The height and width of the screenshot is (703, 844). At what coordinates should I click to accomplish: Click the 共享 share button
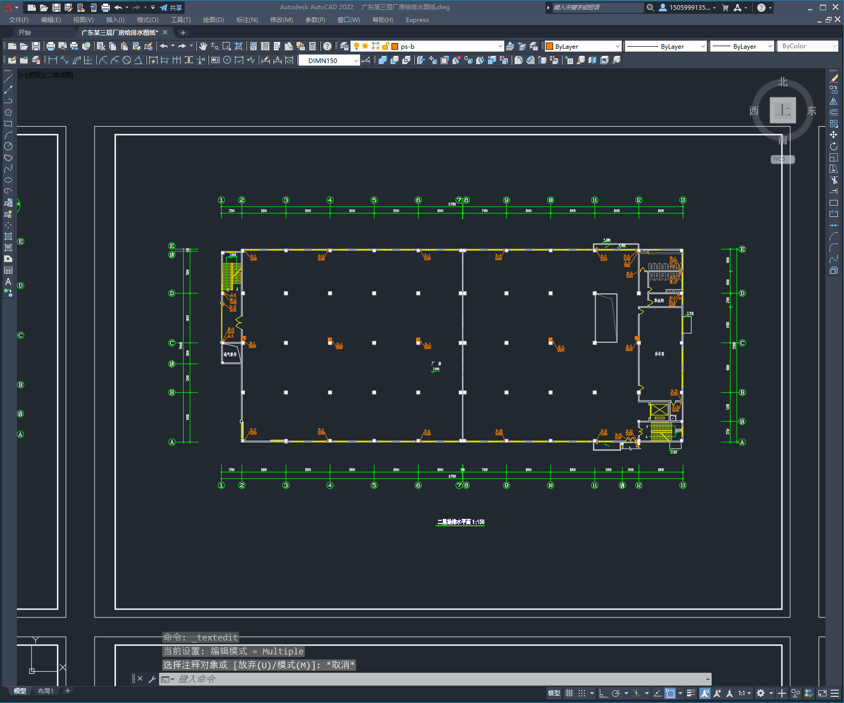(171, 7)
